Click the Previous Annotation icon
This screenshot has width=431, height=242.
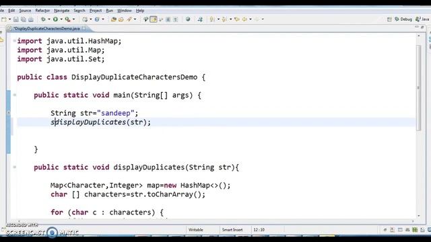click(x=224, y=19)
